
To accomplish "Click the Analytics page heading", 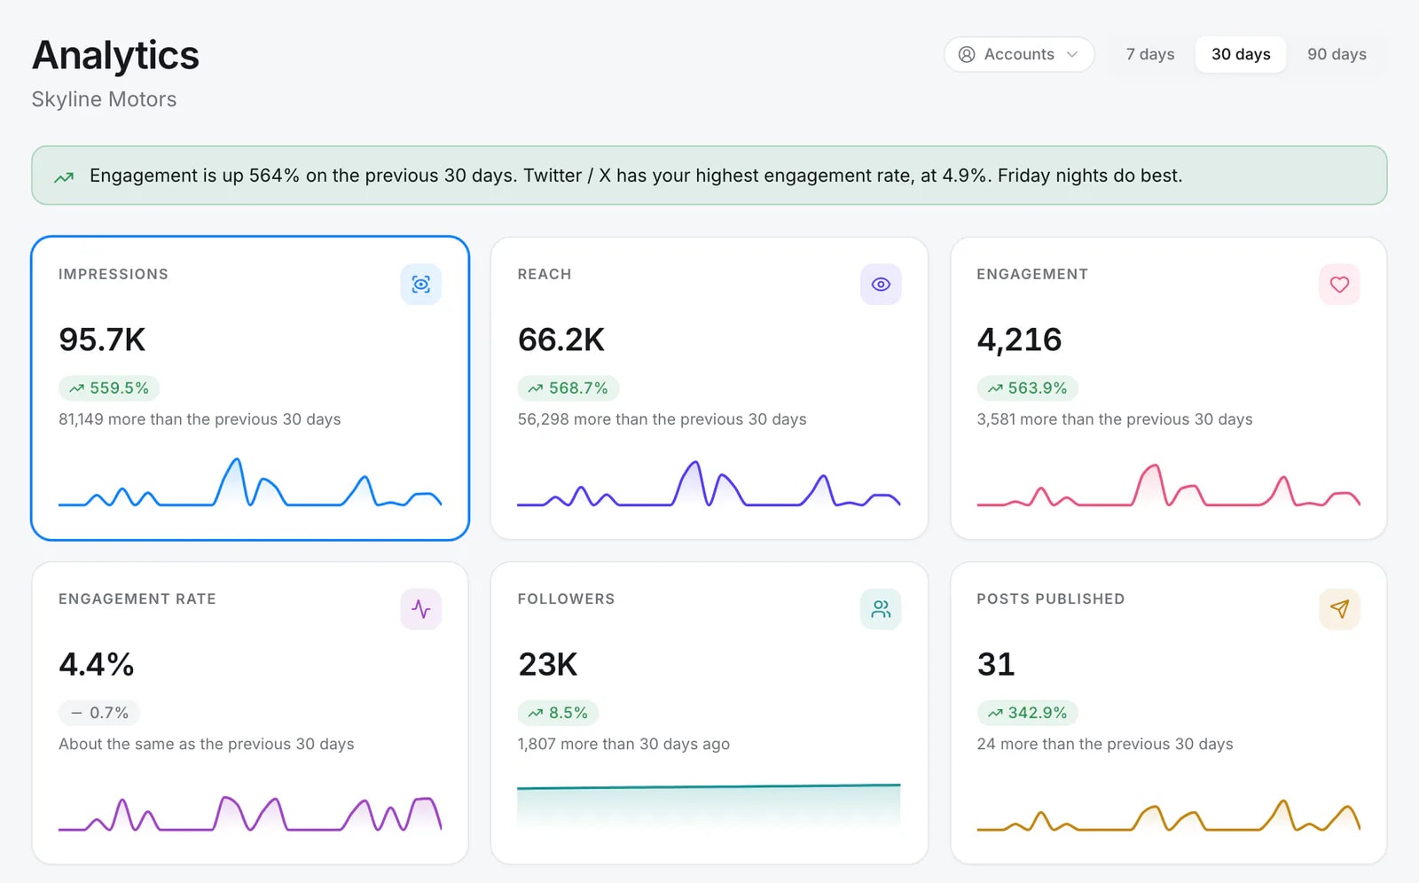I will coord(115,55).
